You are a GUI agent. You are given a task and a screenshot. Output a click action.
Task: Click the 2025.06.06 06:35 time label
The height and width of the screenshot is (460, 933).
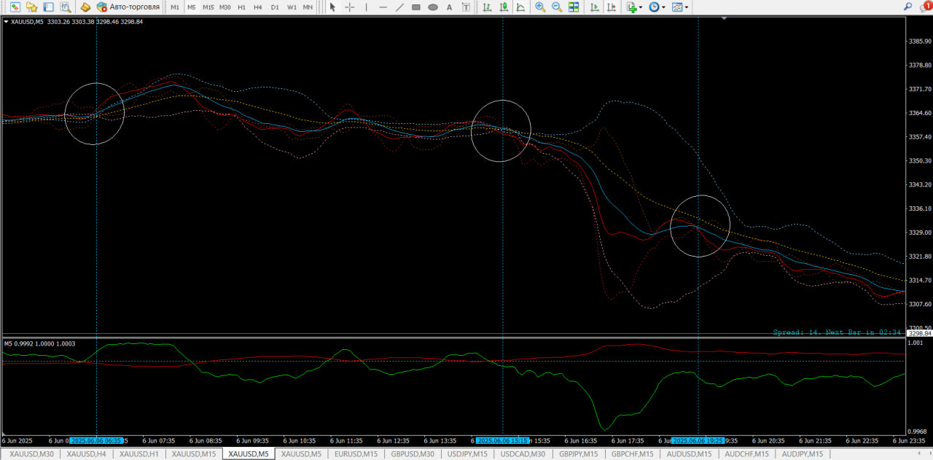(96, 441)
